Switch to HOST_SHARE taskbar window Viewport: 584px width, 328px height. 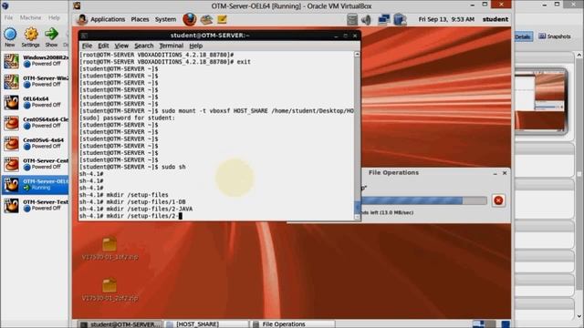207,324
